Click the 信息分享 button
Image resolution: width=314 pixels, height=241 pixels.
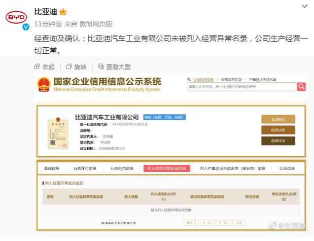tap(278, 130)
